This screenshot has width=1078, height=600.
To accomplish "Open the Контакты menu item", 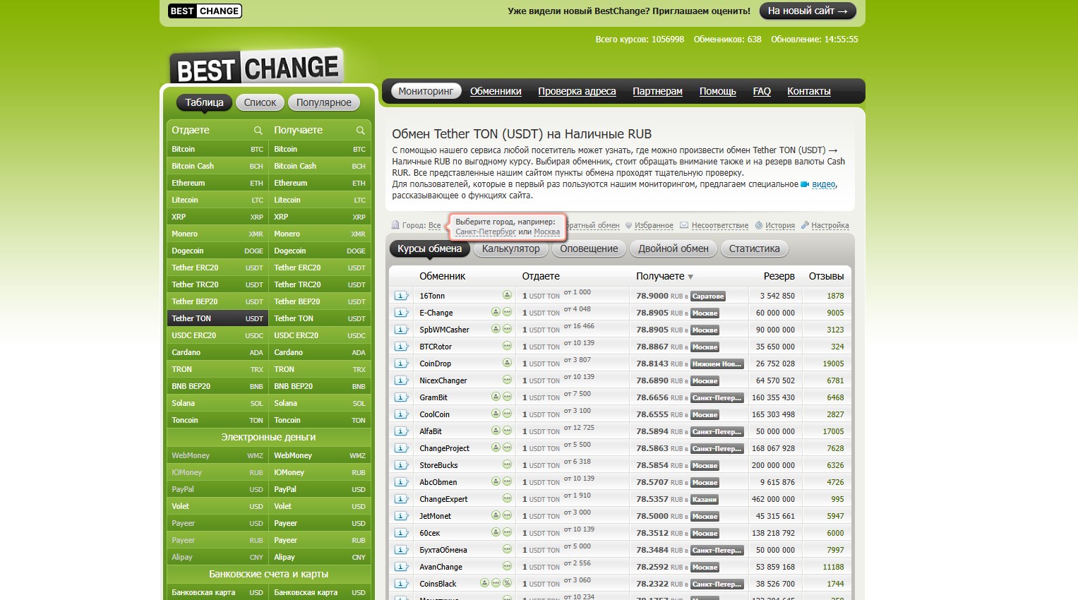I will click(x=809, y=91).
